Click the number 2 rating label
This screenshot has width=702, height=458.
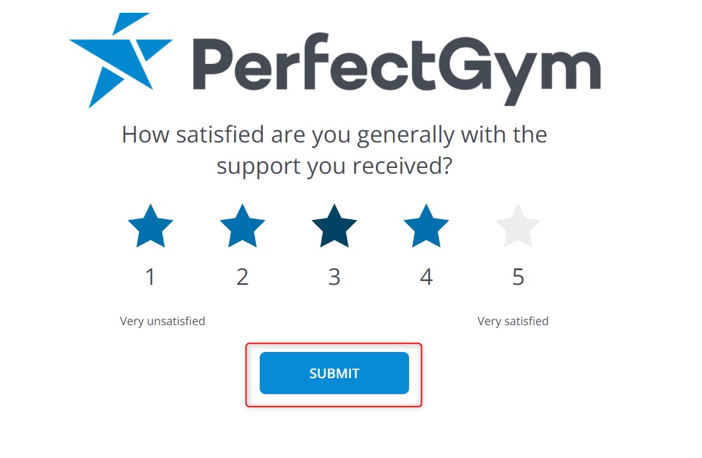[x=243, y=277]
